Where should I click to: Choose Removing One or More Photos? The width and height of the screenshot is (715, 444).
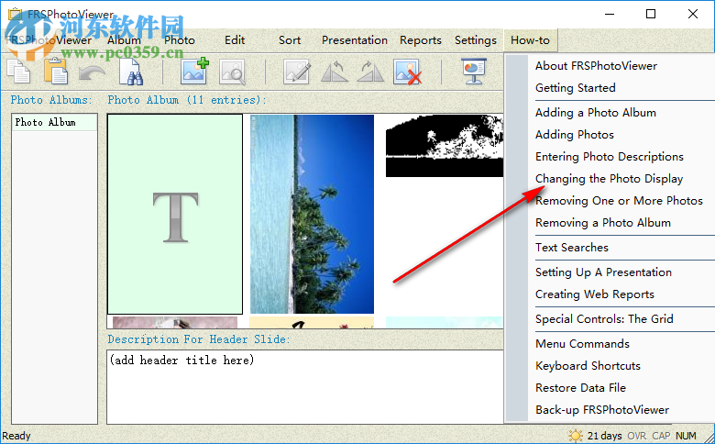(x=621, y=201)
